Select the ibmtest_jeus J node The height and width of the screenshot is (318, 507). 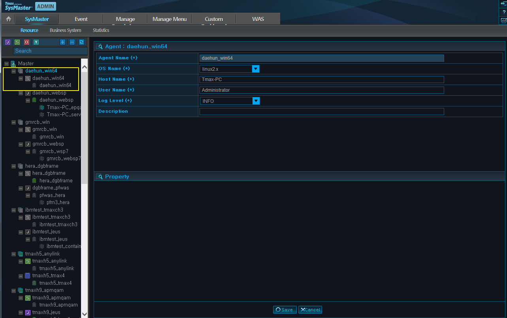pos(46,232)
